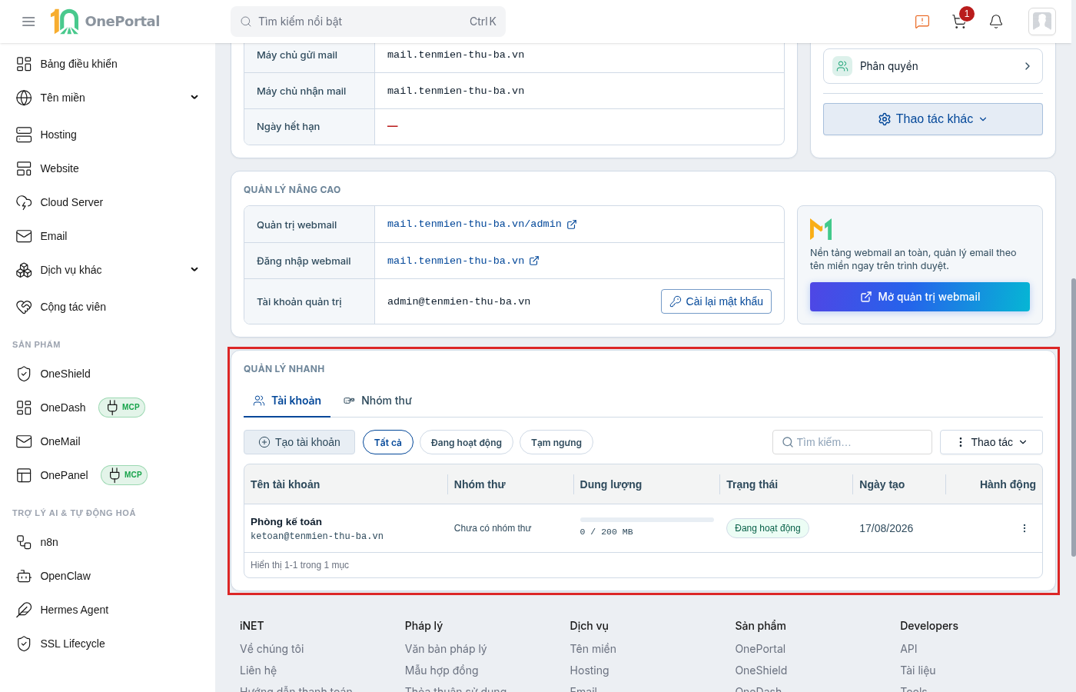The image size is (1076, 692).
Task: Open the Phân quyền row
Action: (933, 66)
